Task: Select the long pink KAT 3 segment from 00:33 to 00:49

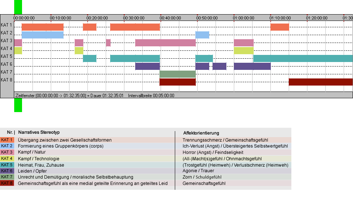Action: pyautogui.click(x=165, y=43)
